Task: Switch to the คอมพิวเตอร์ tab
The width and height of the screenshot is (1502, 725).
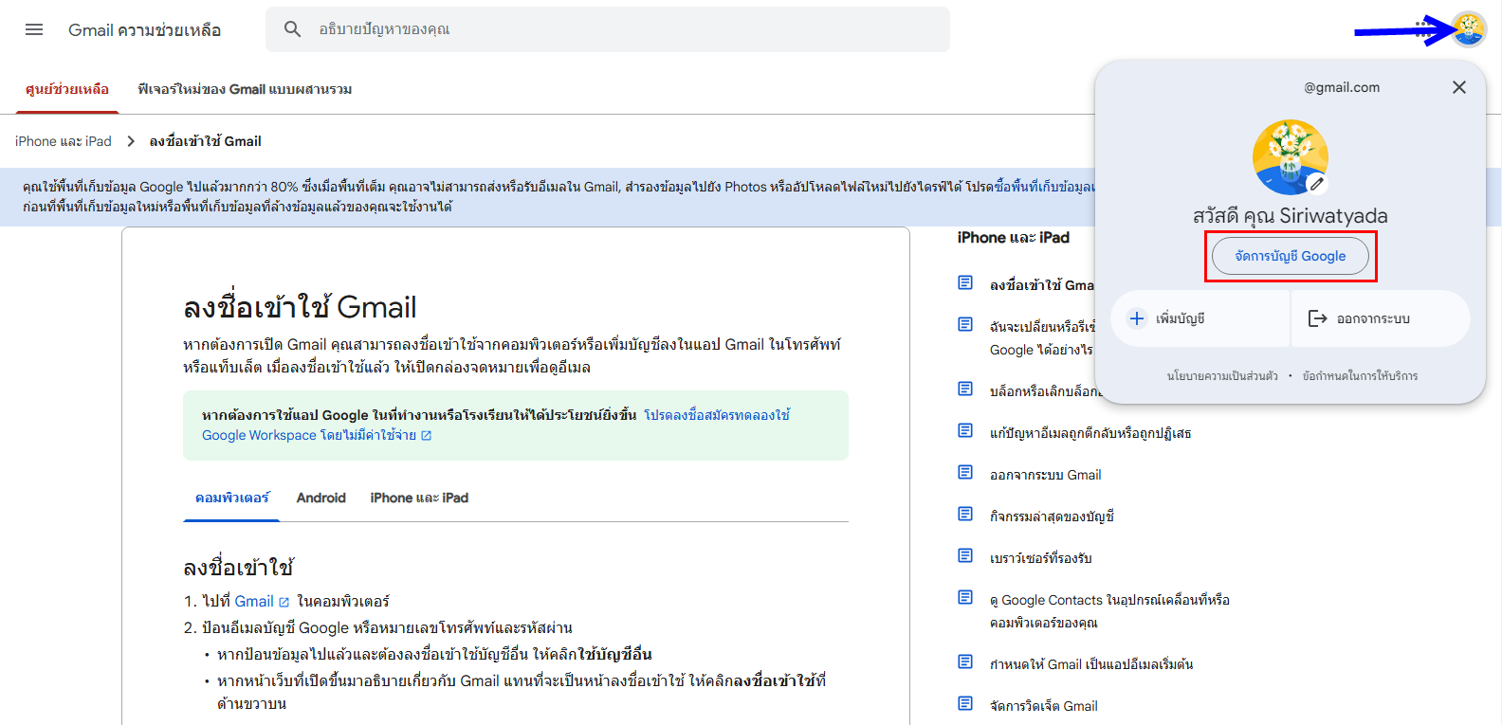Action: coord(231,498)
